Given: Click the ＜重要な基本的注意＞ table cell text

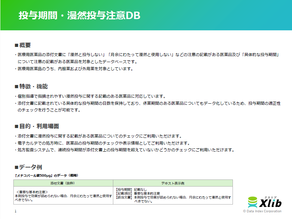Looking at the screenshot, I should 32,192.
